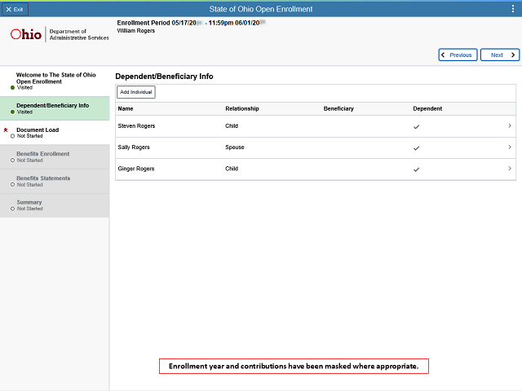Click the Add Individual button
The height and width of the screenshot is (391, 522).
136,92
